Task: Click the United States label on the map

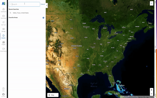Action: [76, 46]
